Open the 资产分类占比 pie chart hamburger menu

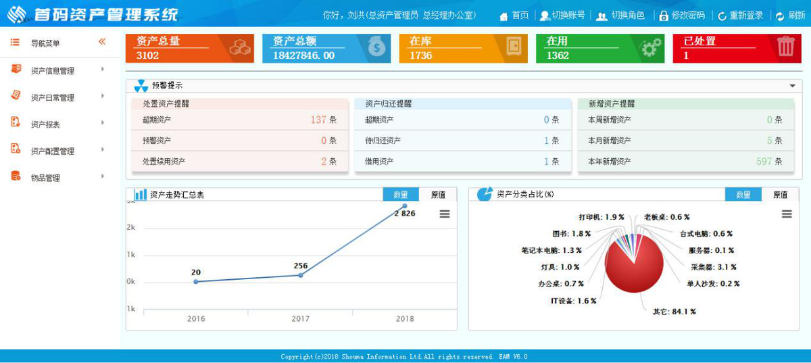tap(787, 214)
